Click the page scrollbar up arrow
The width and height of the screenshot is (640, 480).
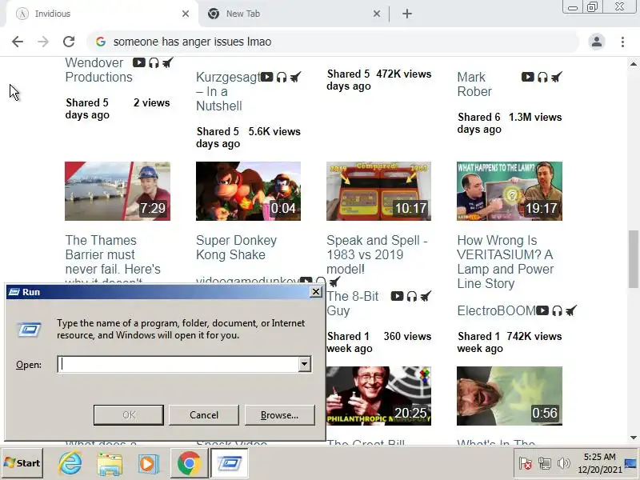(x=634, y=64)
